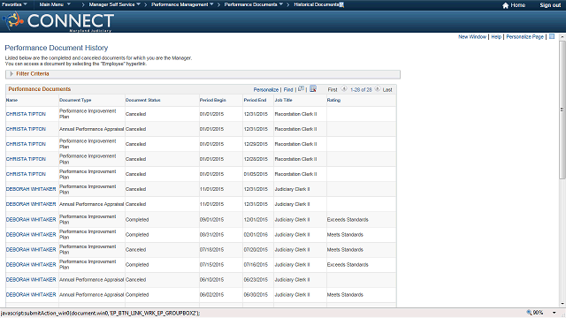The image size is (566, 318).
Task: Sort by Document Status column header
Action: (143, 100)
